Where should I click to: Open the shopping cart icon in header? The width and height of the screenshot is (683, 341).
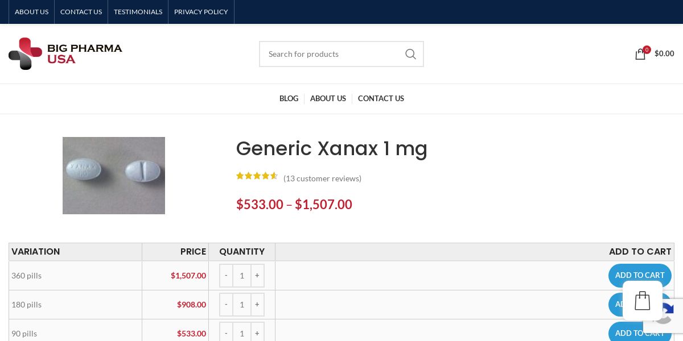click(640, 54)
